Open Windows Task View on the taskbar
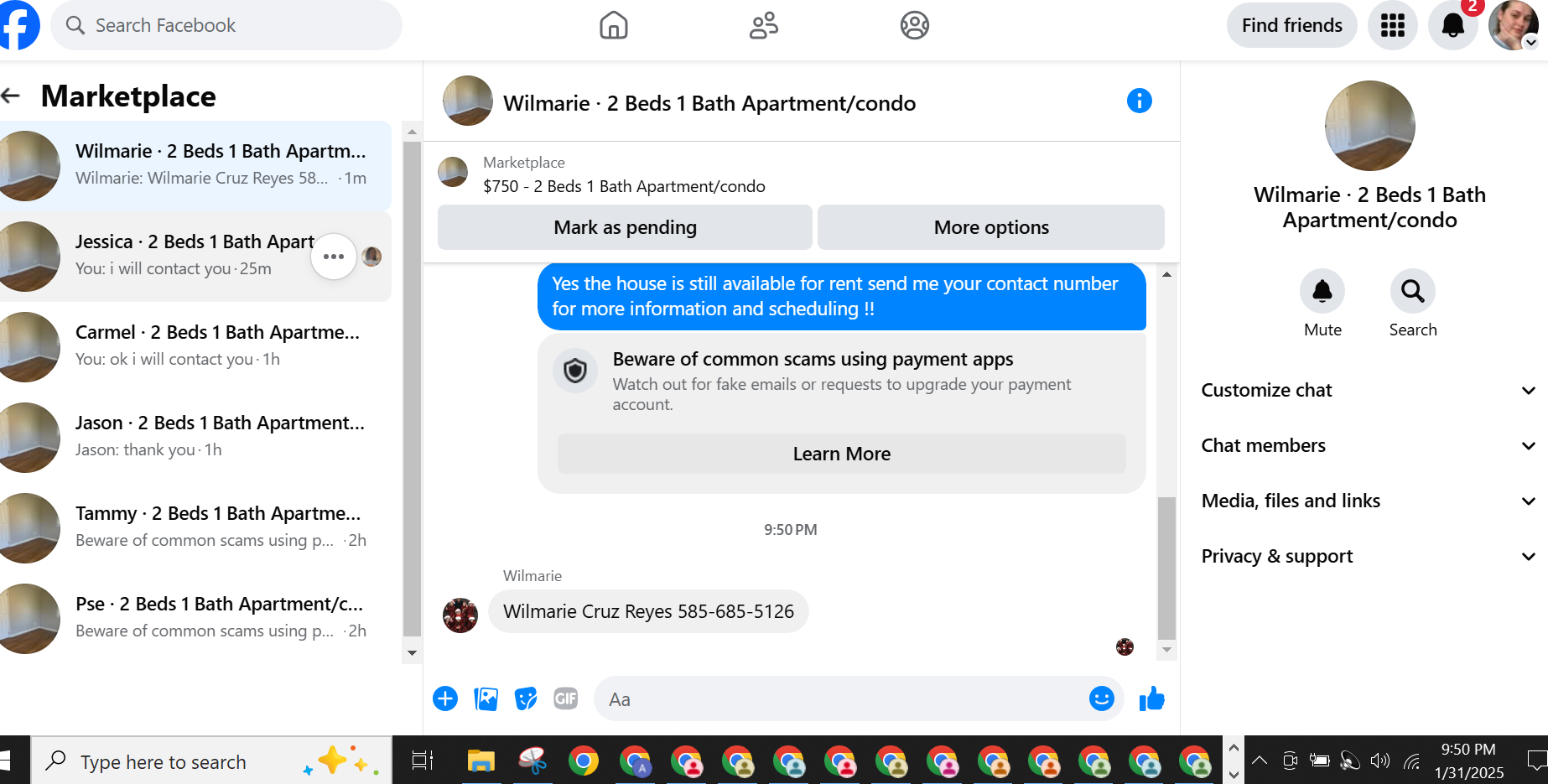This screenshot has width=1548, height=784. tap(423, 761)
